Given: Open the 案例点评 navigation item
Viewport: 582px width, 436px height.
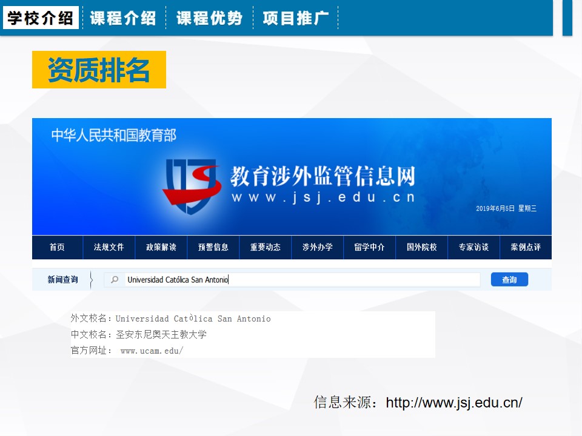Looking at the screenshot, I should [526, 247].
